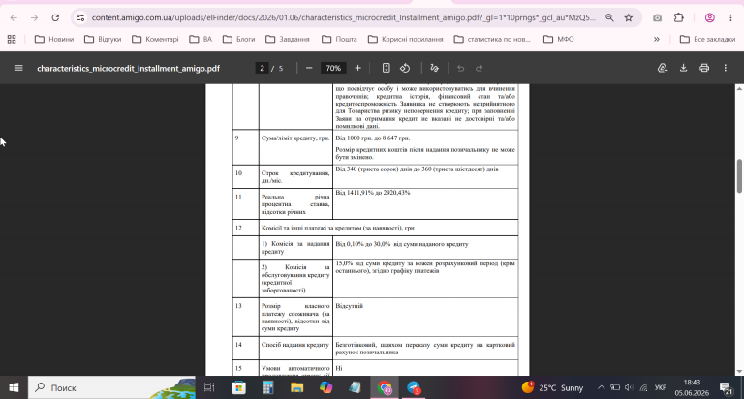744x399 pixels.
Task: Open the PDF viewer more options menu
Action: pyautogui.click(x=725, y=68)
